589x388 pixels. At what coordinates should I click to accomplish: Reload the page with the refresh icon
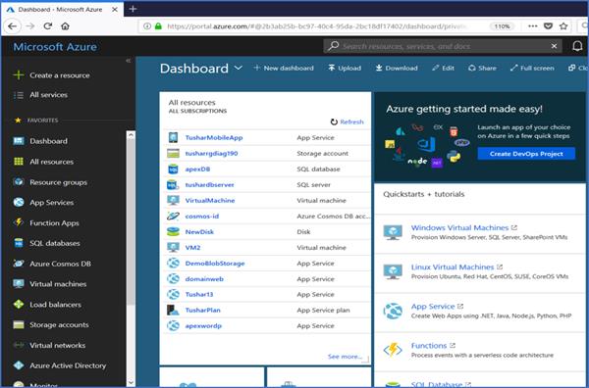[x=48, y=26]
